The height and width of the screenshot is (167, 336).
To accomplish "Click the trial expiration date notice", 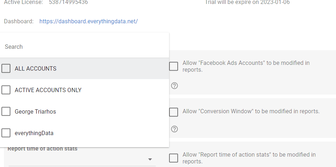I will pos(247,3).
